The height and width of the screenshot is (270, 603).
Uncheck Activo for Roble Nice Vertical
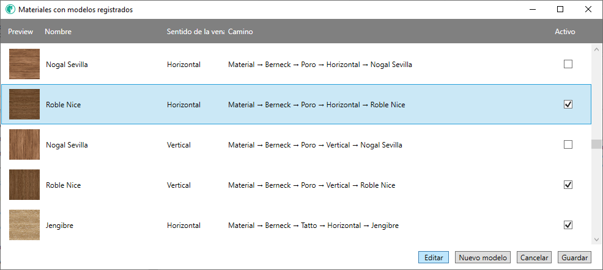click(x=568, y=185)
